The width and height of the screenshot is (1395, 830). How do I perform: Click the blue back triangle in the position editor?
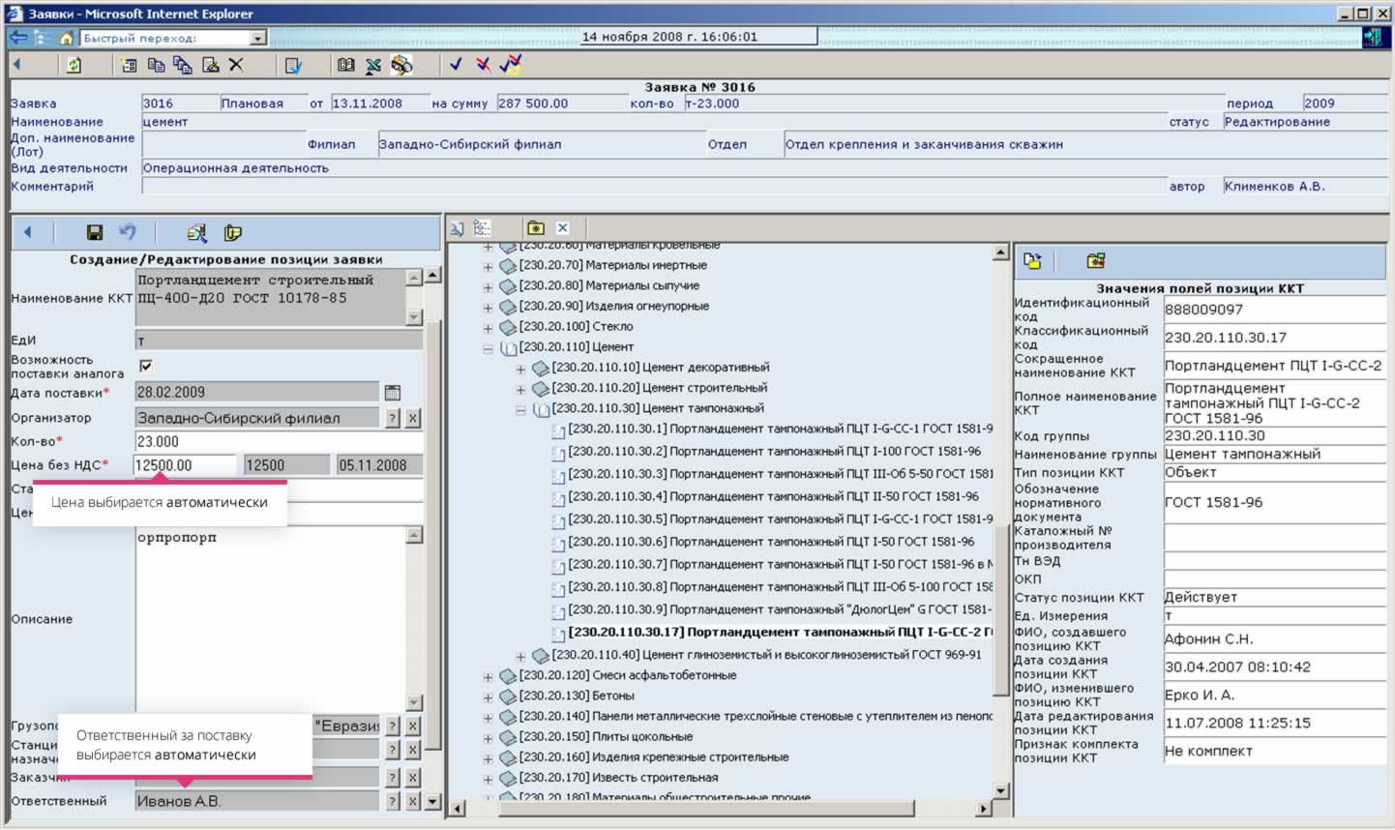pos(27,232)
